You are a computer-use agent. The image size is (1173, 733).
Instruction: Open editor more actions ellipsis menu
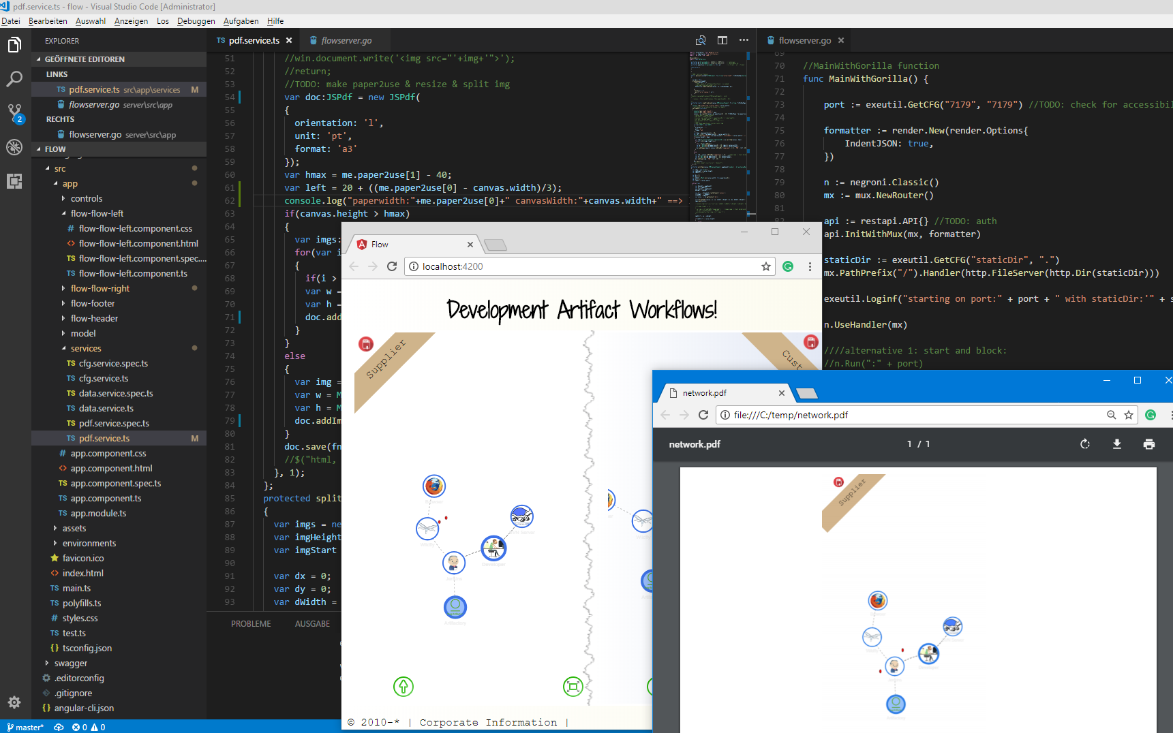[x=744, y=41]
